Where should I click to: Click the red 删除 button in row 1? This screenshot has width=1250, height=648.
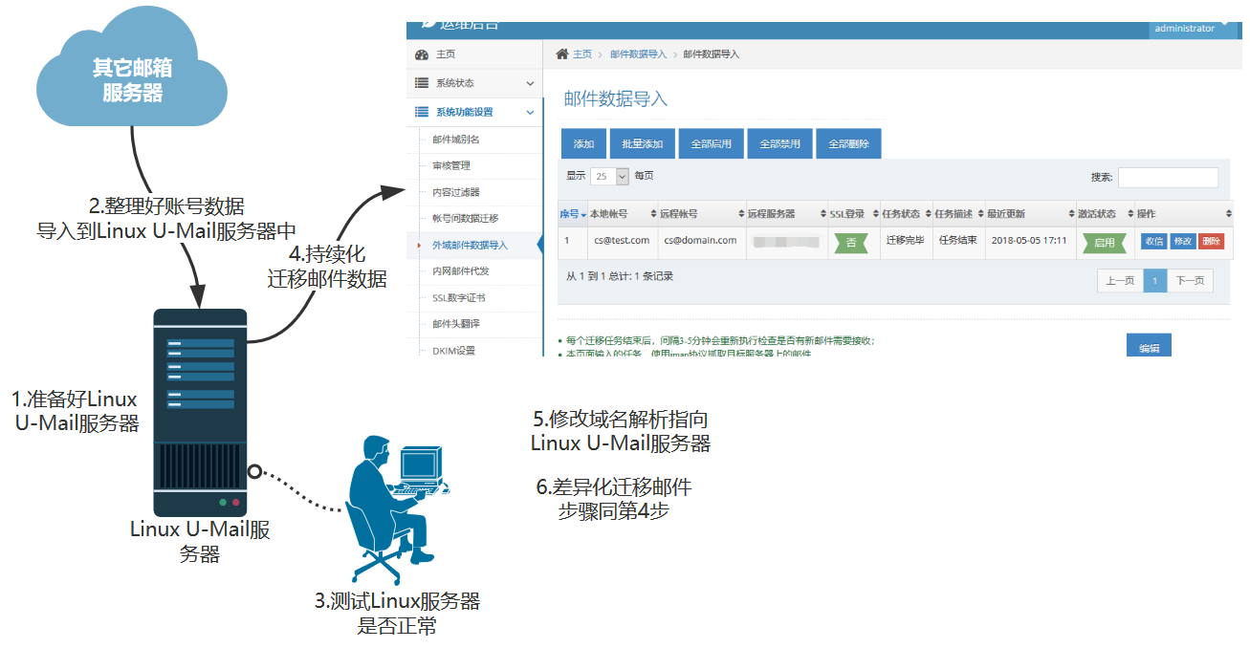[1210, 242]
